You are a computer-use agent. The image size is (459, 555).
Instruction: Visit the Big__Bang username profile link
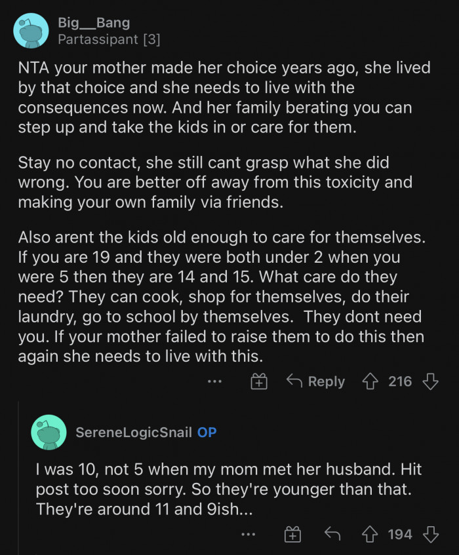click(94, 24)
